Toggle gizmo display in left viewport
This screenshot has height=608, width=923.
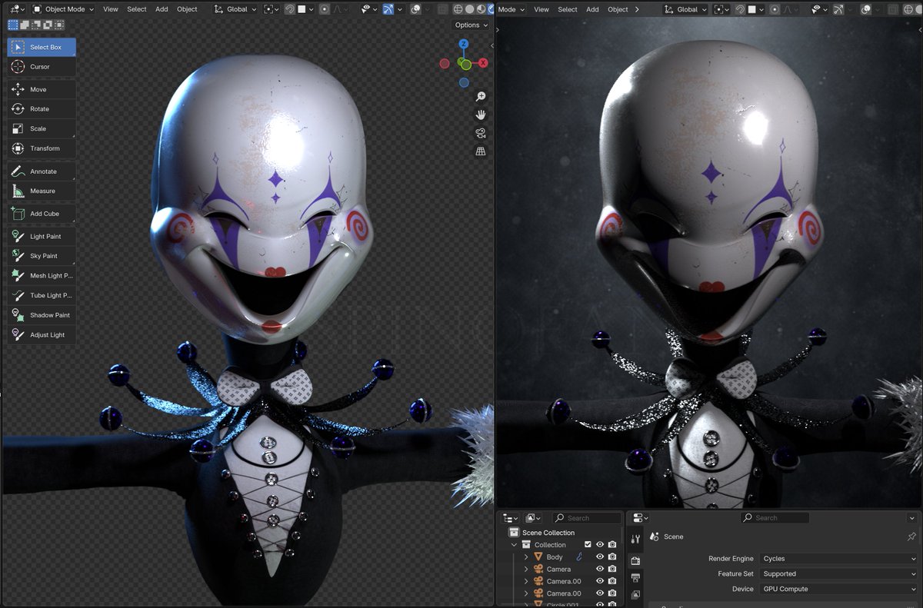(388, 9)
